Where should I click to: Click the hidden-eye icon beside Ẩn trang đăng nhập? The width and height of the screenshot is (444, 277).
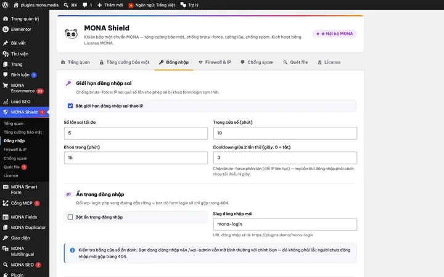tap(68, 194)
